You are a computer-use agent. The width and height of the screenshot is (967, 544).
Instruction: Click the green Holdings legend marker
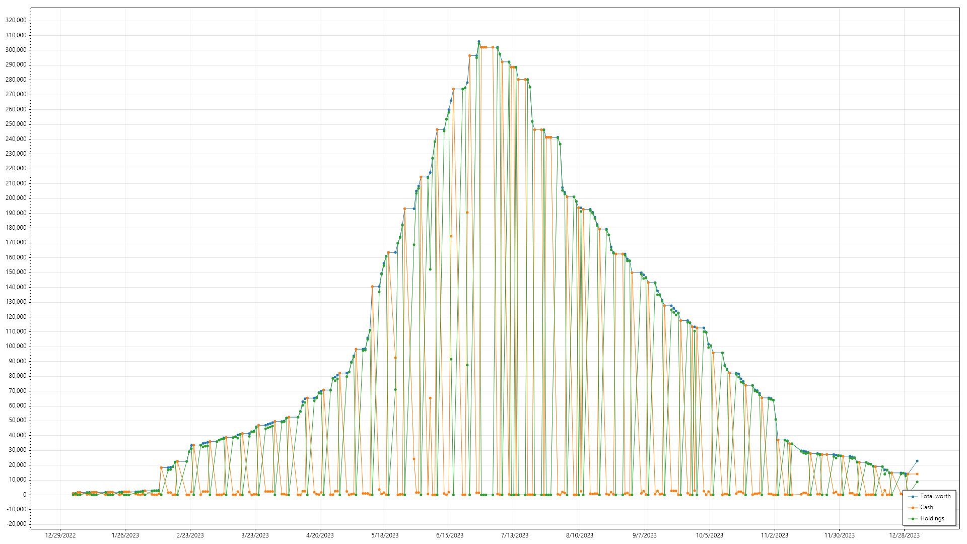click(913, 519)
